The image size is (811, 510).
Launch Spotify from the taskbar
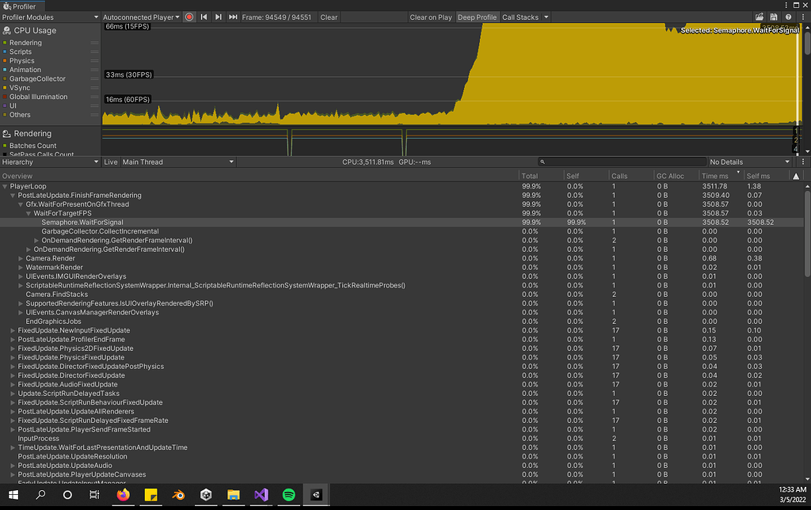[x=288, y=494]
